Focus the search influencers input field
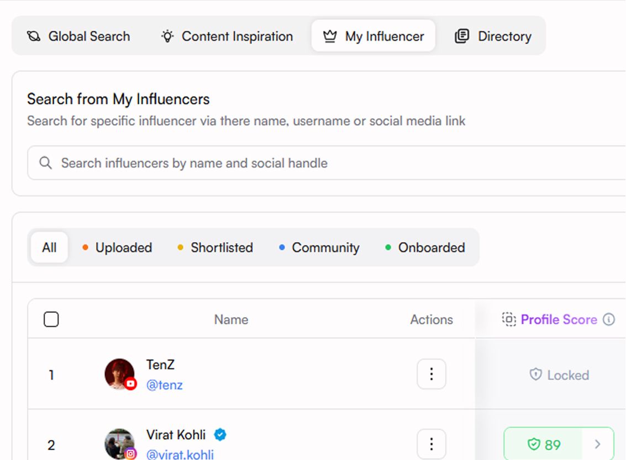 (326, 163)
